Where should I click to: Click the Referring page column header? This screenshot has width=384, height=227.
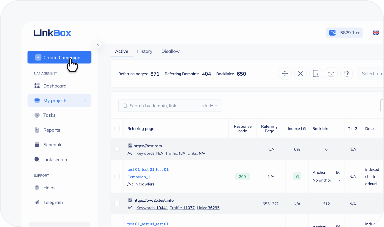[x=141, y=129]
